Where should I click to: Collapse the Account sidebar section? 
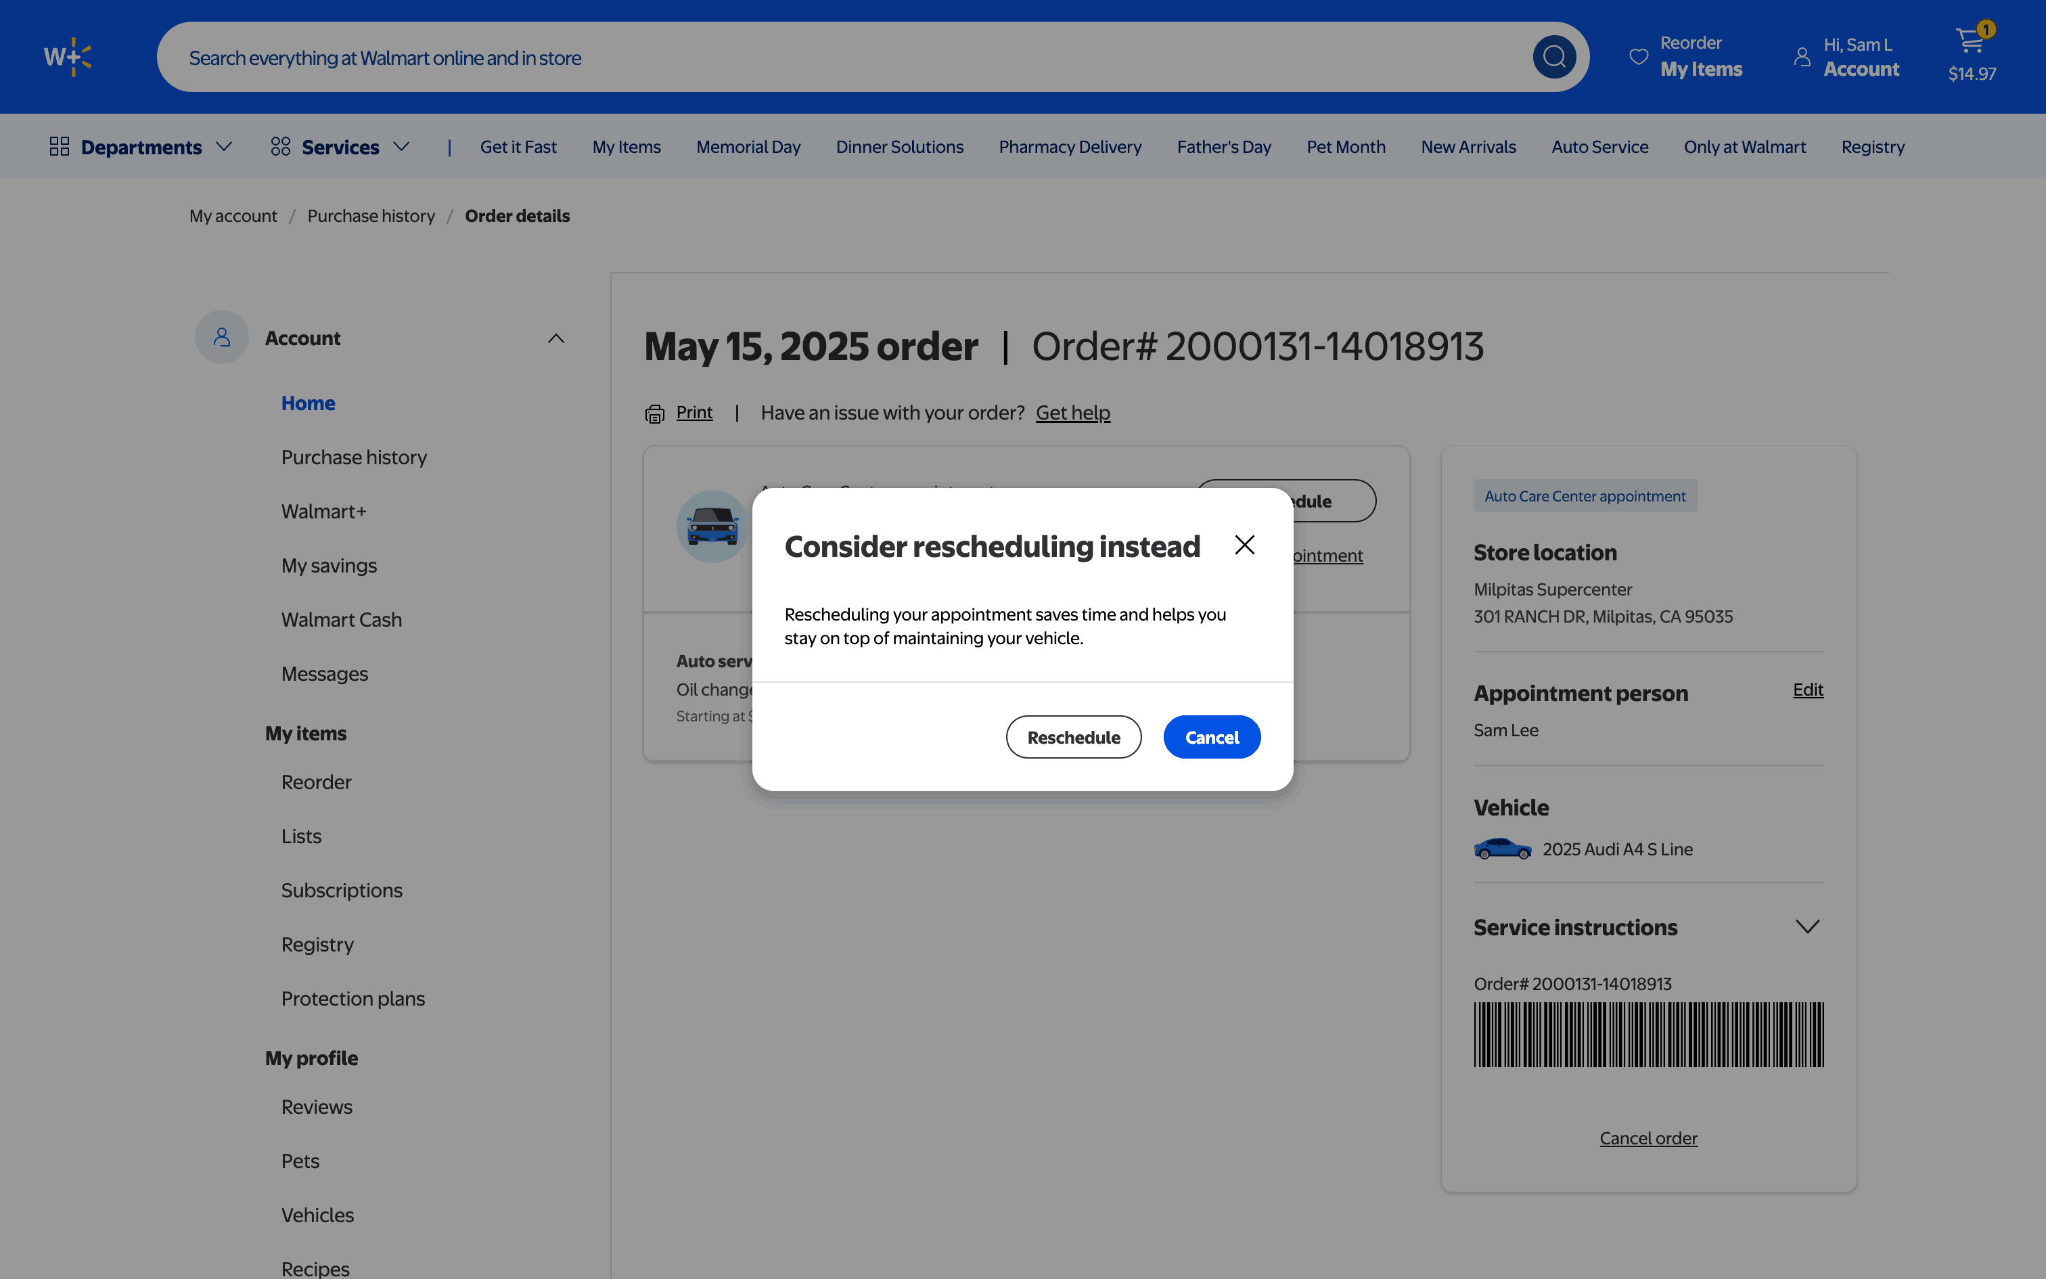tap(555, 338)
